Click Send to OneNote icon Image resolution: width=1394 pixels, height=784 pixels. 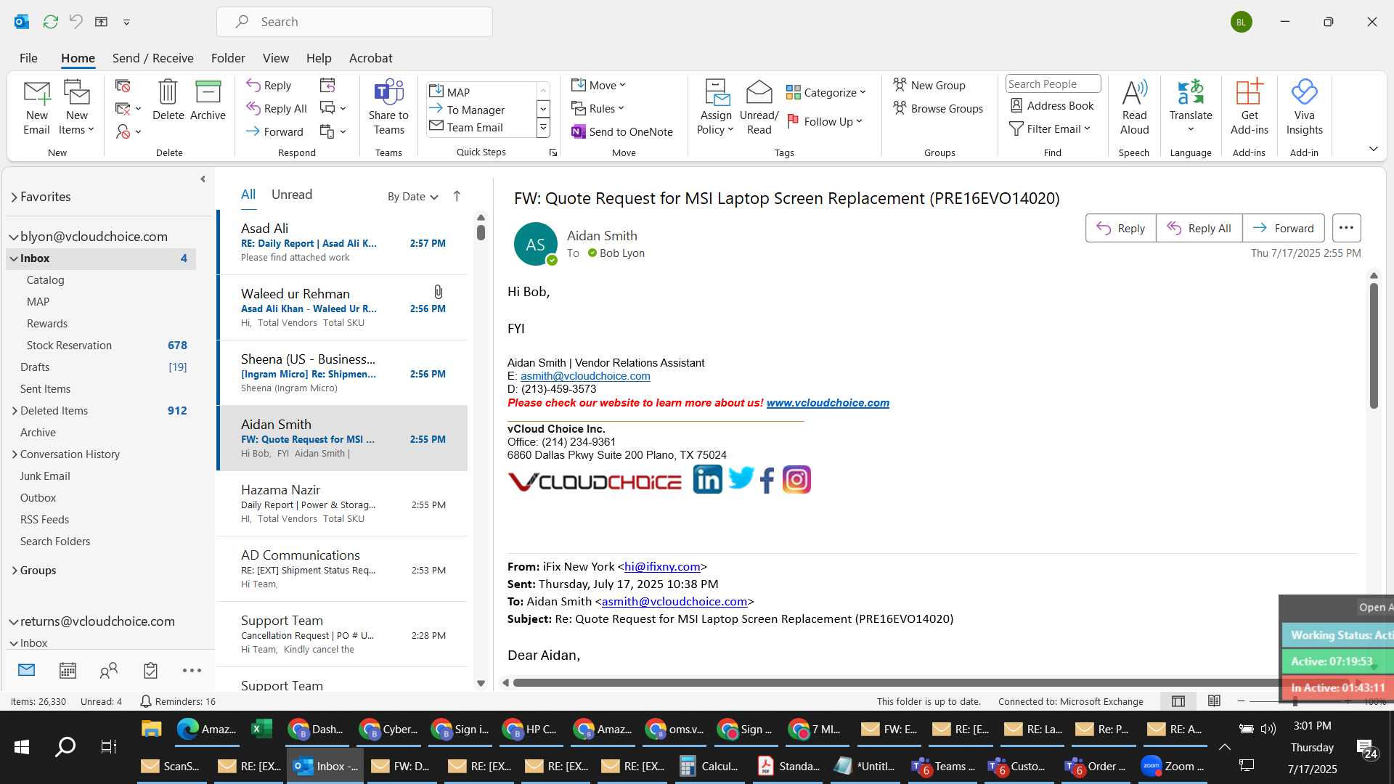[622, 131]
